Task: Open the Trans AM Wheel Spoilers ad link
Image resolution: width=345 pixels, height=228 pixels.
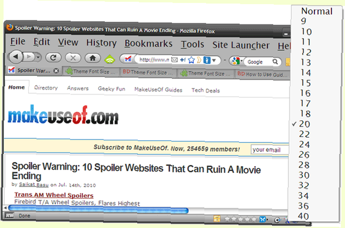Action: pos(54,195)
